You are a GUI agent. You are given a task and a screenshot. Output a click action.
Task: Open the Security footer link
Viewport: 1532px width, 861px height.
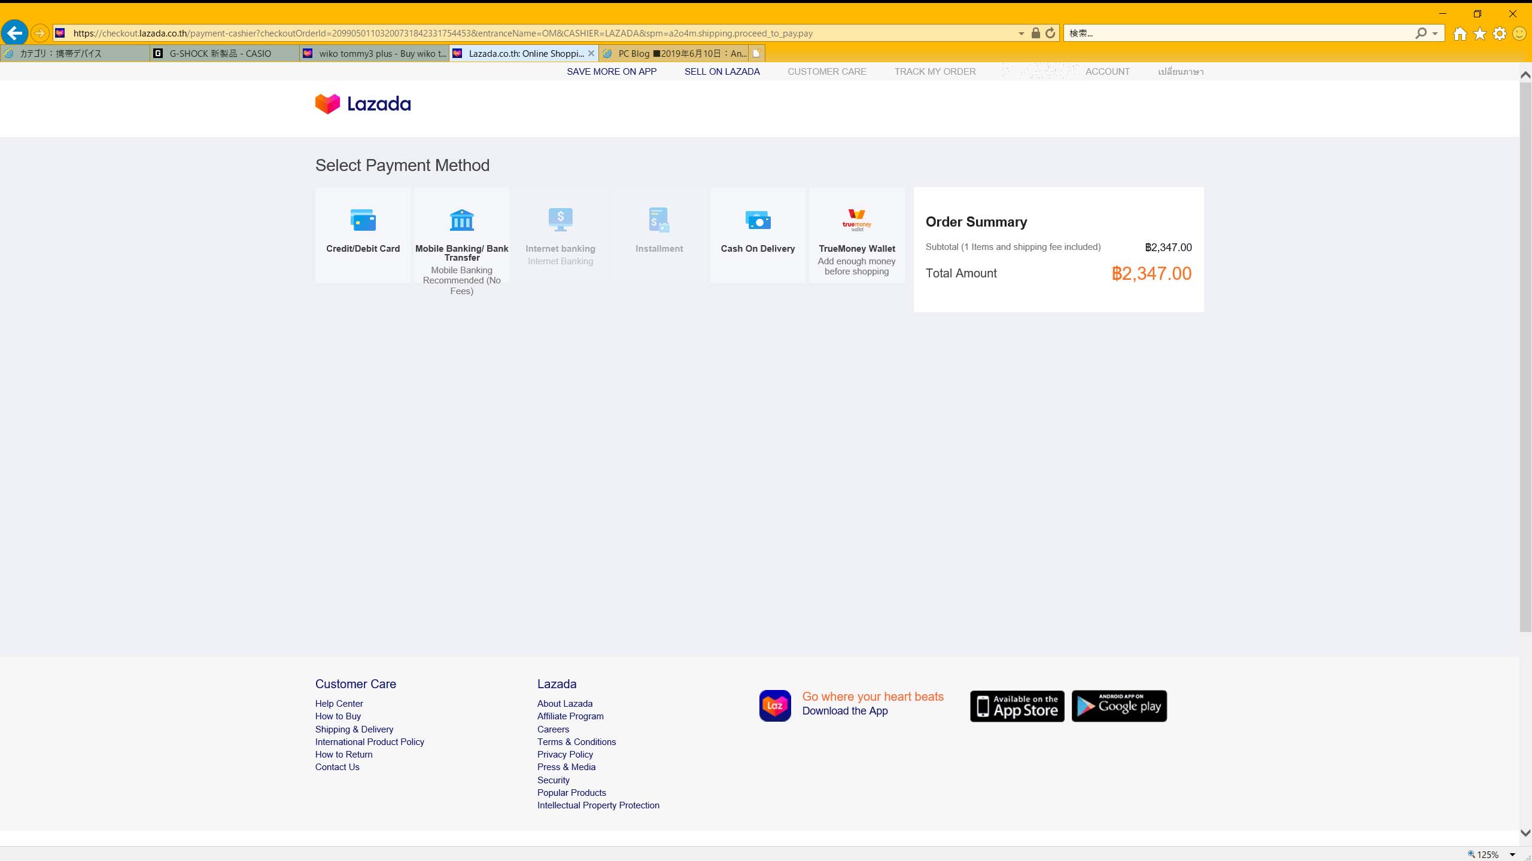554,780
